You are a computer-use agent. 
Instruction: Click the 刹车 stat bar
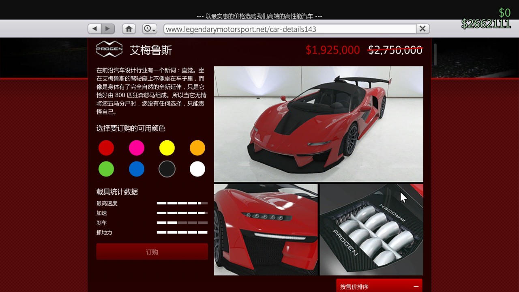(182, 223)
